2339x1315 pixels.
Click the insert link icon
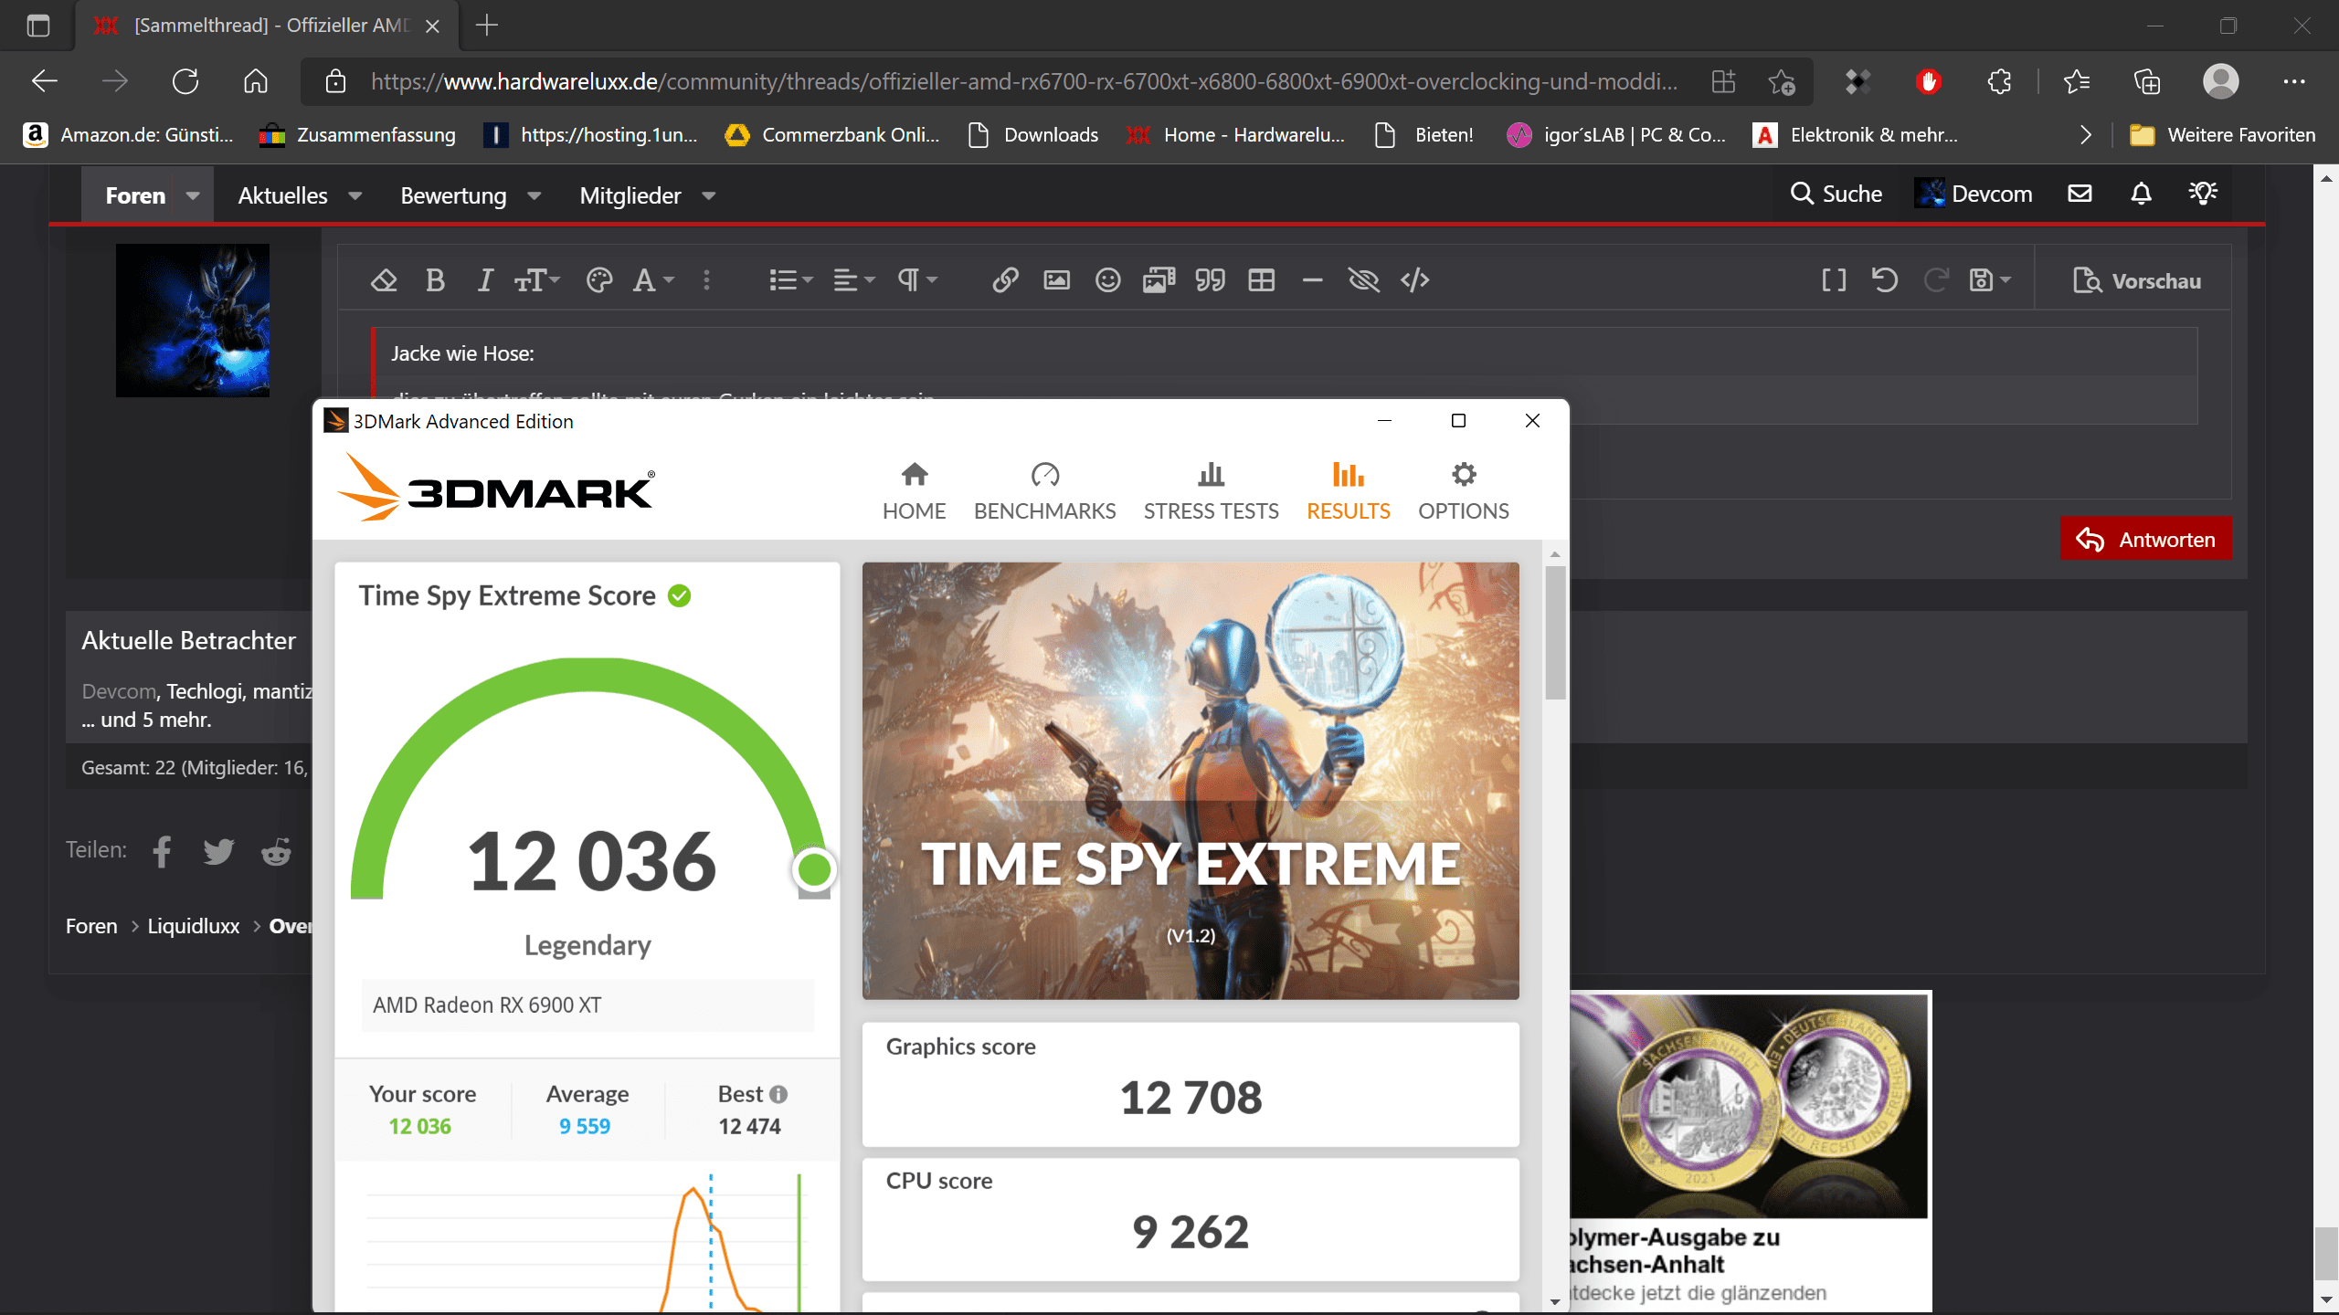click(1005, 280)
